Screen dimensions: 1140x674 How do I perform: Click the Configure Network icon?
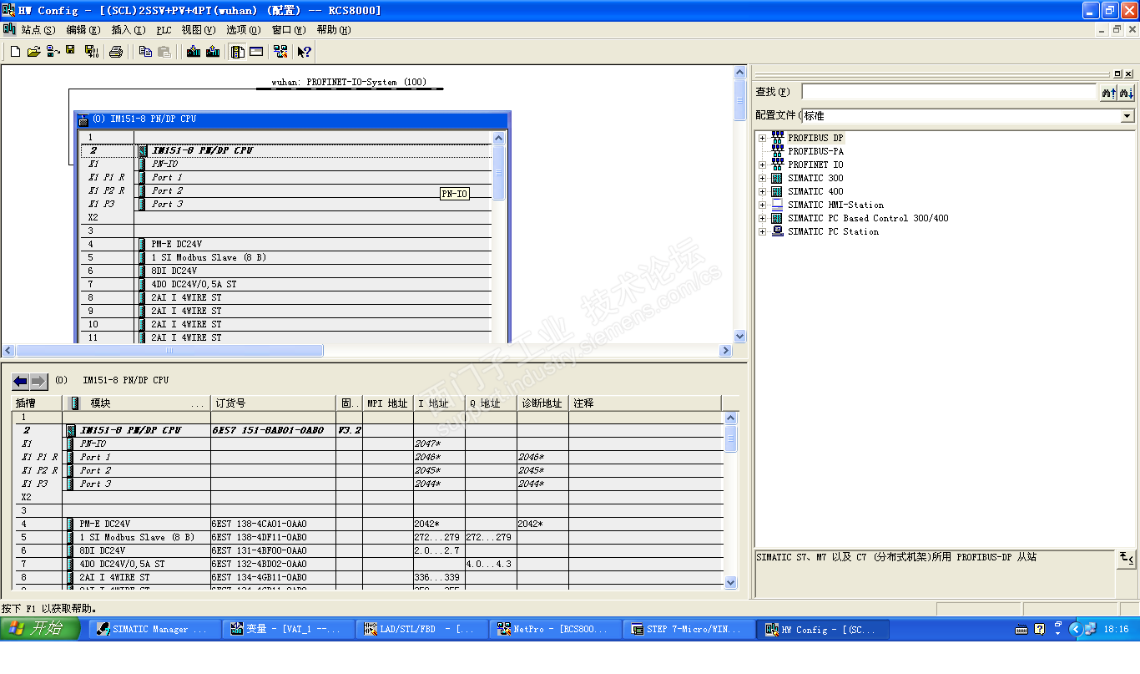click(280, 52)
